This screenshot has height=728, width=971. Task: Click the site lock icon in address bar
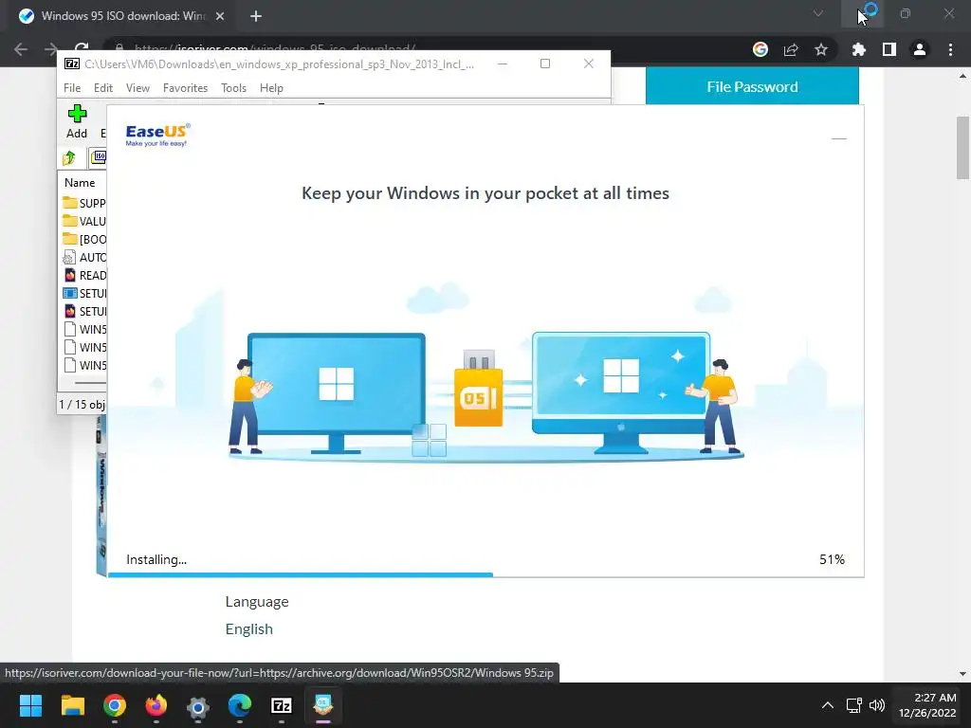pos(119,47)
